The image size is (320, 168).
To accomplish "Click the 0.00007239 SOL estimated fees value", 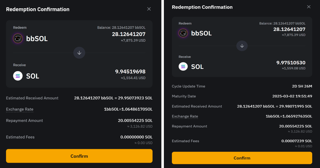I will pos(297,141).
